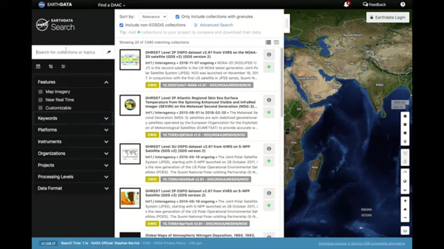Expand the Instruments facet
Viewport: 444px width, 249px height.
click(x=73, y=141)
